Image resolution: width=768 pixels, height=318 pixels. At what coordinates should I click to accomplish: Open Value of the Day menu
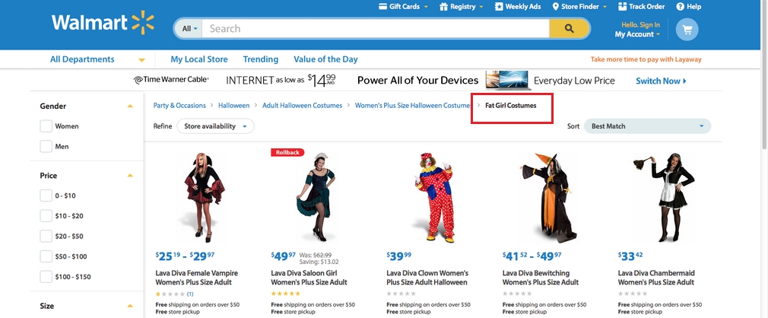(x=325, y=59)
